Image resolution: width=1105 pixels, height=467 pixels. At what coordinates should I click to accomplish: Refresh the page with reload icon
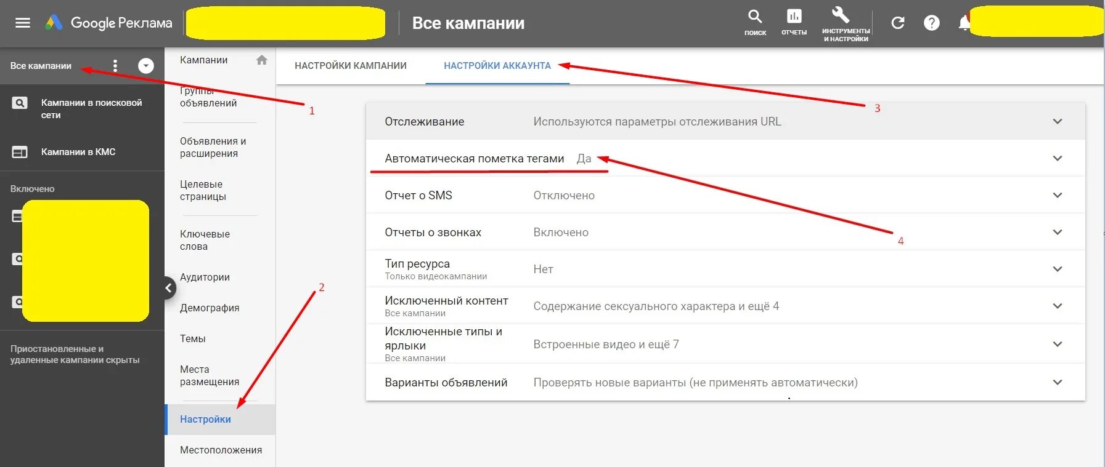898,23
